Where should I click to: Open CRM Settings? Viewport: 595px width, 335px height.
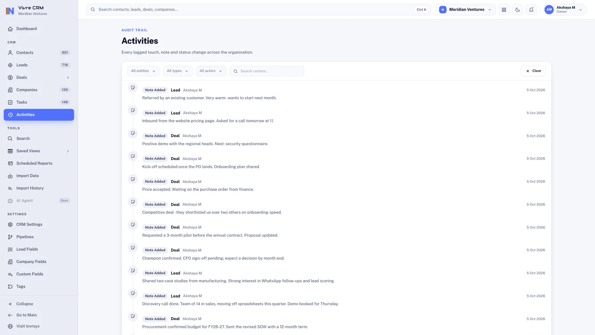(x=39, y=224)
